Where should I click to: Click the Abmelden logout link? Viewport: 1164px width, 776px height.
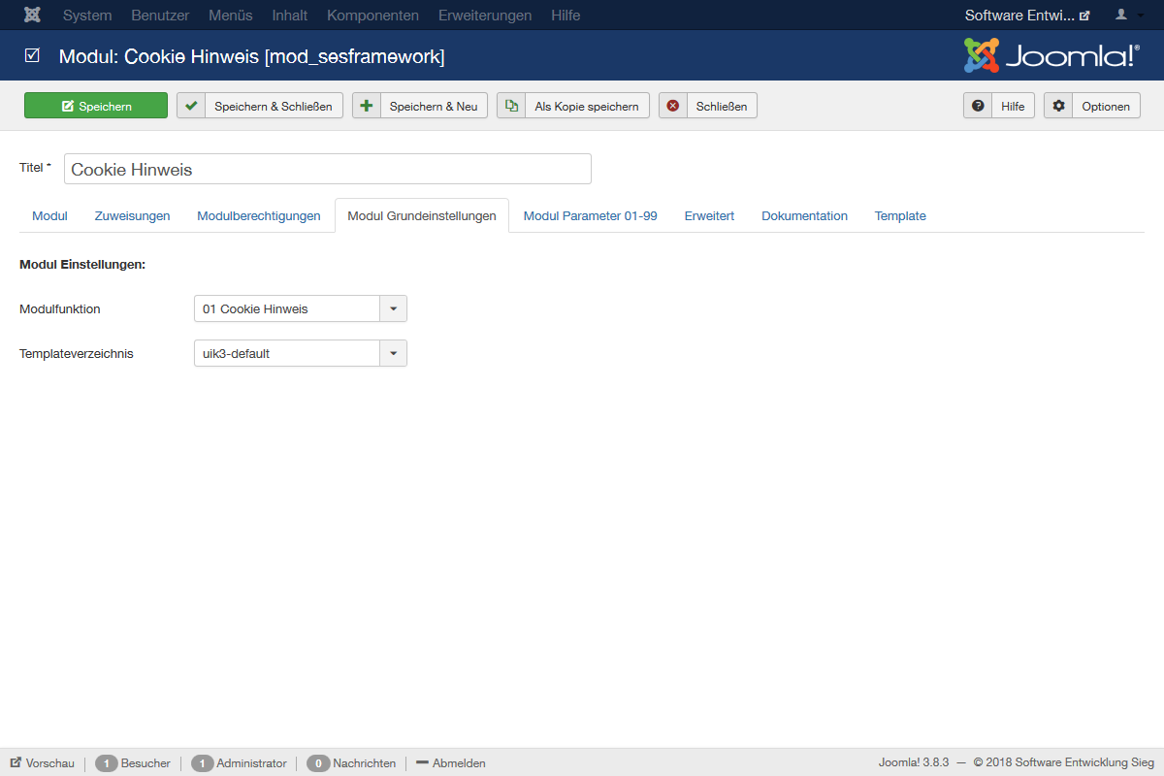pos(451,763)
